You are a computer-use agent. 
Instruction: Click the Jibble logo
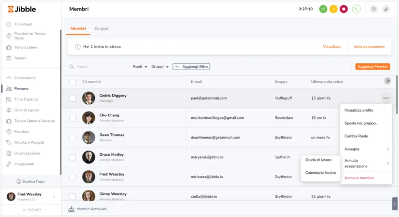click(22, 9)
